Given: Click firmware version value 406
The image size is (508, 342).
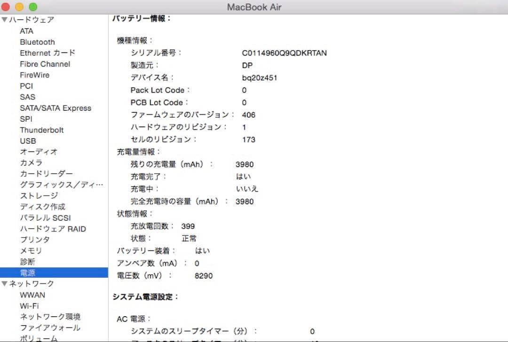Looking at the screenshot, I should tap(248, 115).
